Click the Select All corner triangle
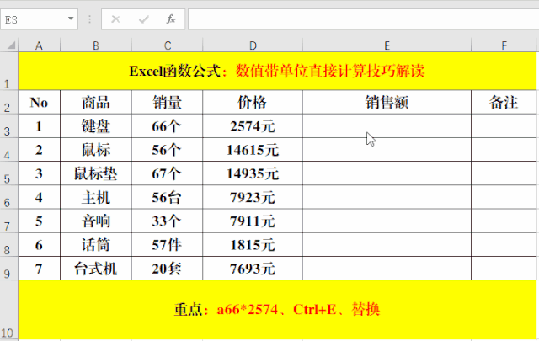 (9, 45)
